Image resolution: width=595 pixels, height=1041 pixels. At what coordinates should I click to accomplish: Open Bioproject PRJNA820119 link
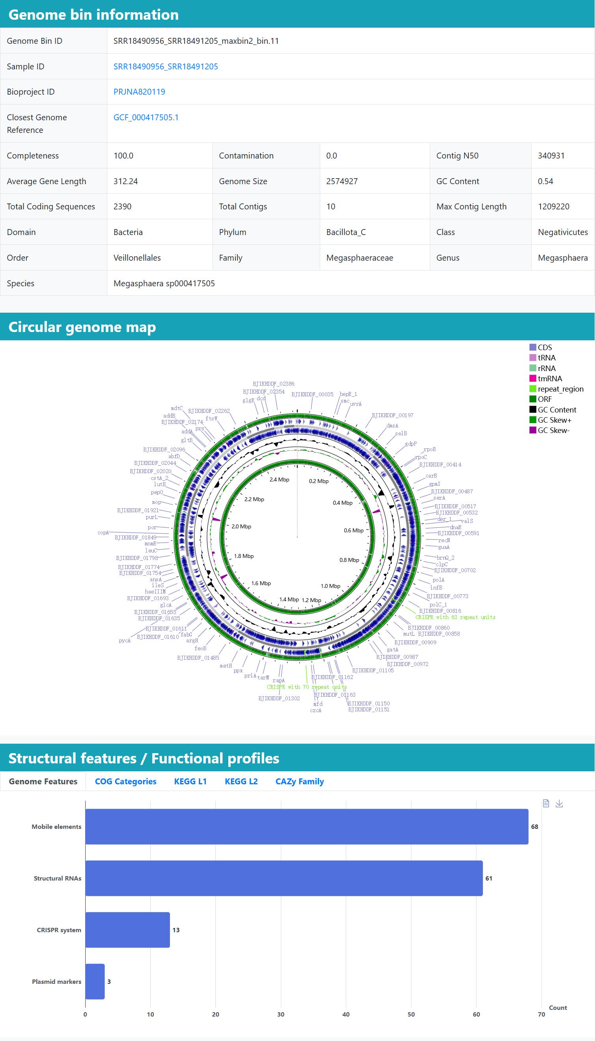tap(139, 91)
